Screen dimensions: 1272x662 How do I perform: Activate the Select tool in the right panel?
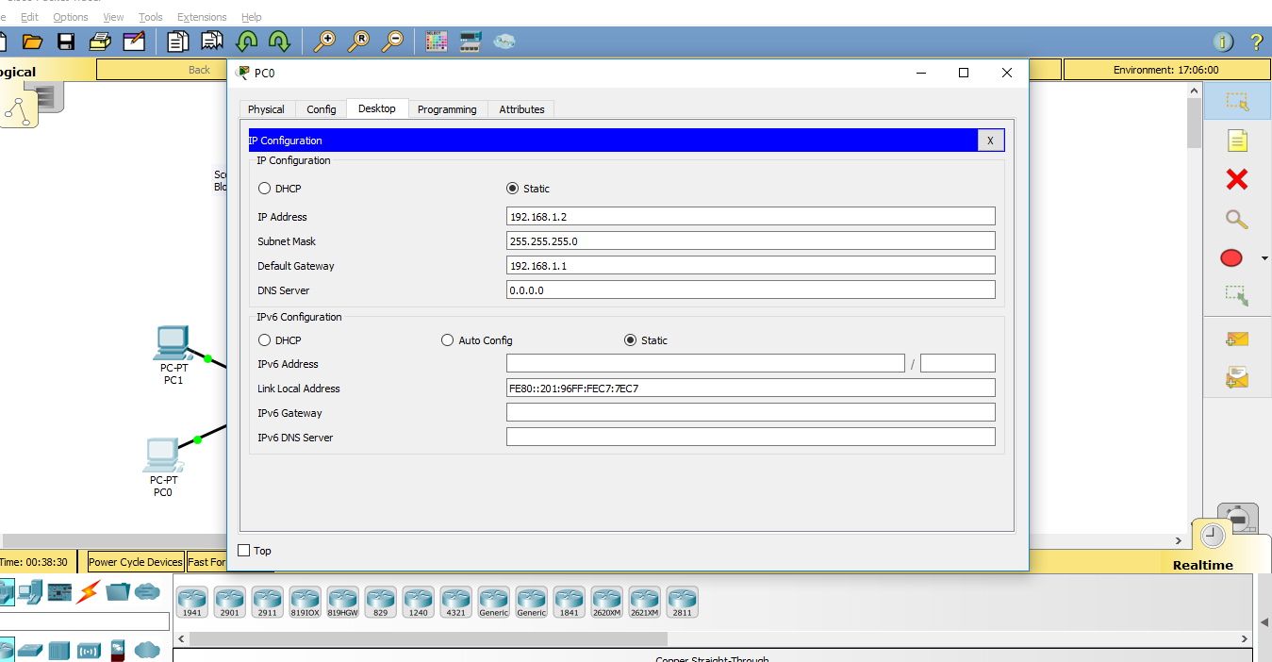1237,101
